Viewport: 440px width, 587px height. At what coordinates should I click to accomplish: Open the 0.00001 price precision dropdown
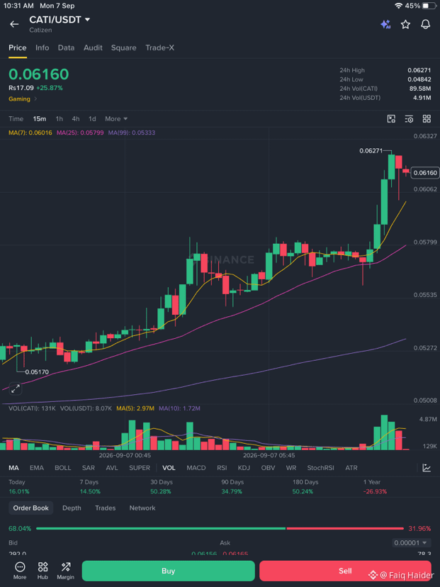411,542
